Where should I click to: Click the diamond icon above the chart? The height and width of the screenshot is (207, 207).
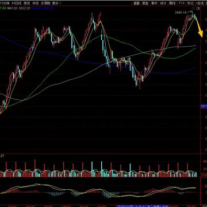point(193,9)
